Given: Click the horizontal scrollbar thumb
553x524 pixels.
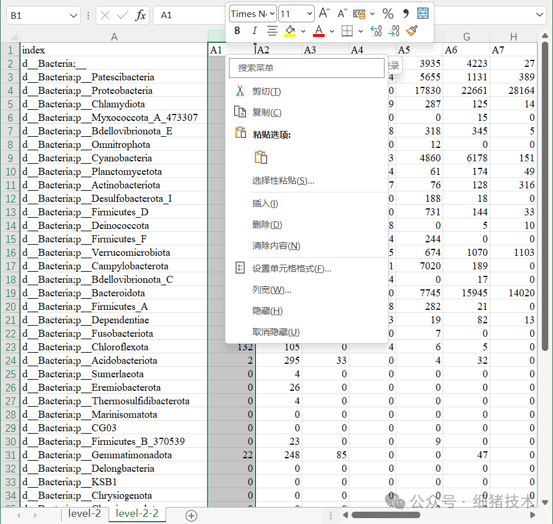Looking at the screenshot, I should 386,515.
